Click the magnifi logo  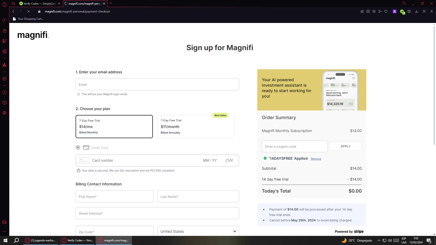(33, 35)
